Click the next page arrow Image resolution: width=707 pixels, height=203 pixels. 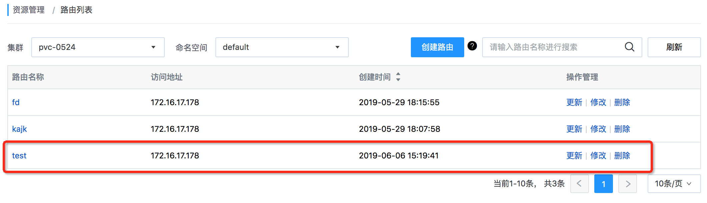click(628, 184)
